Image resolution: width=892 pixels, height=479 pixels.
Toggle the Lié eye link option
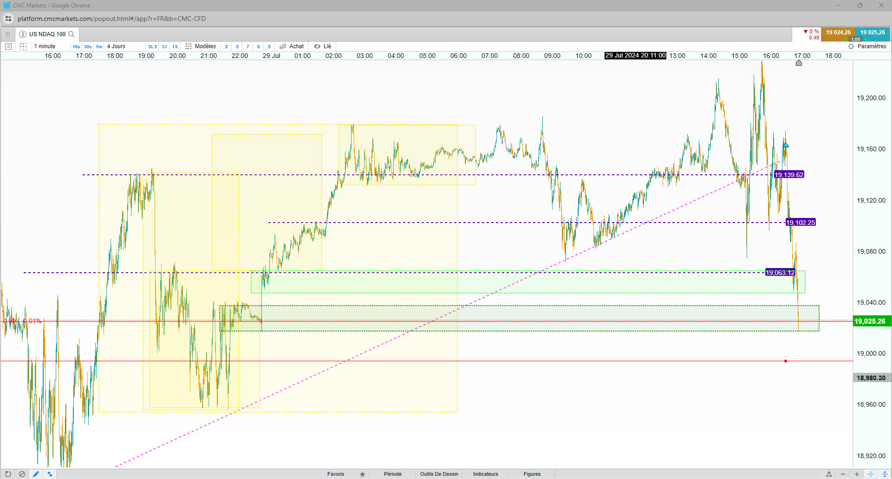323,46
